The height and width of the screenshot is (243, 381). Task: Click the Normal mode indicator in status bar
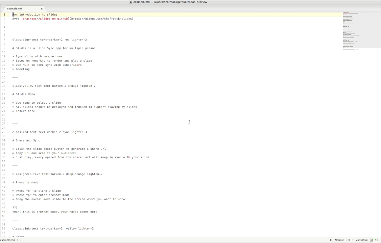point(339,240)
